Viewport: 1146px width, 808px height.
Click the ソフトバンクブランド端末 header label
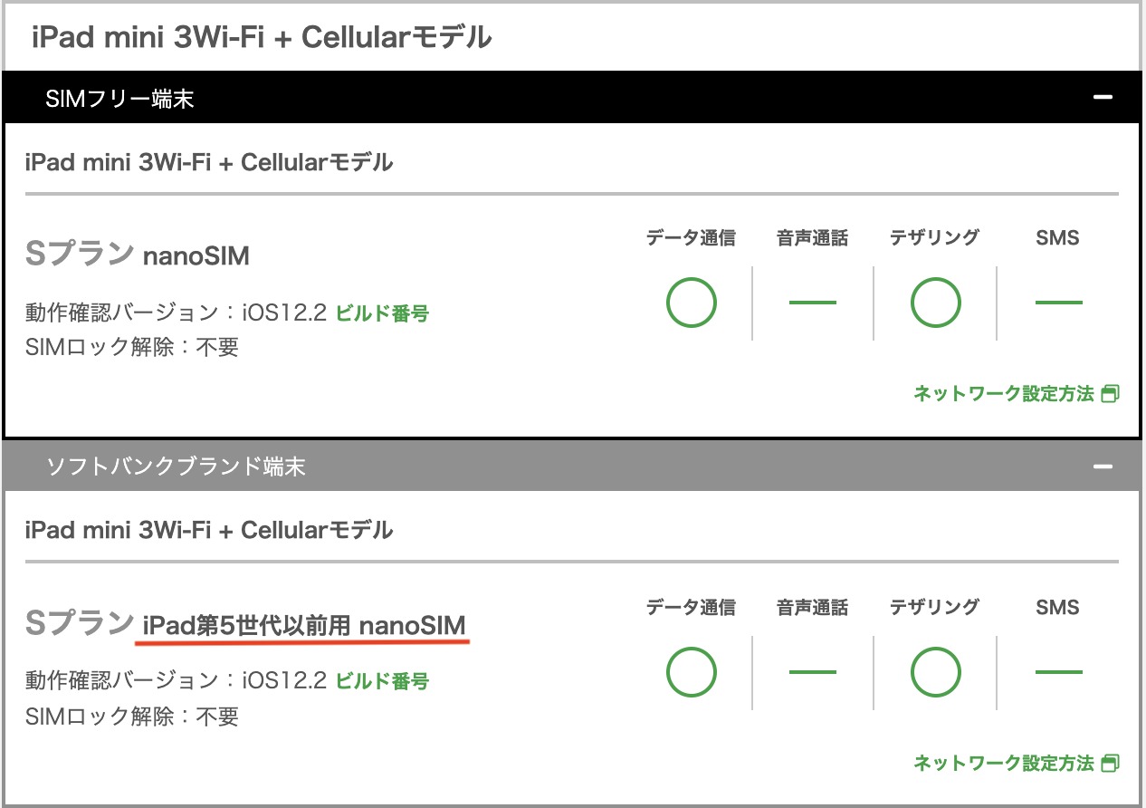(176, 467)
